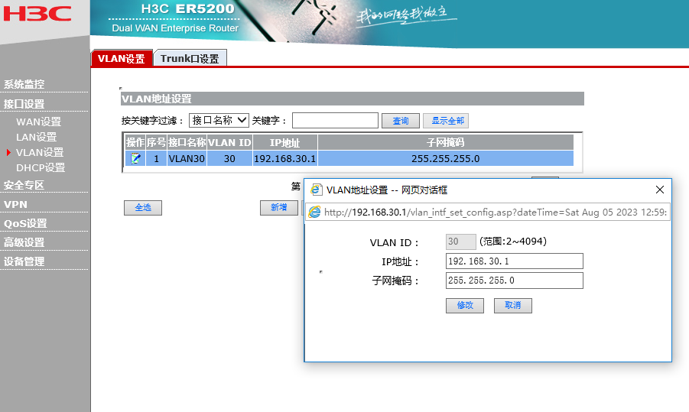Click the 192.168.30.1 table cell
The width and height of the screenshot is (689, 412).
[284, 158]
